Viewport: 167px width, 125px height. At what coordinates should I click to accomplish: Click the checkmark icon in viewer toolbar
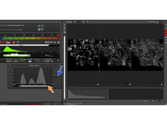83,22
